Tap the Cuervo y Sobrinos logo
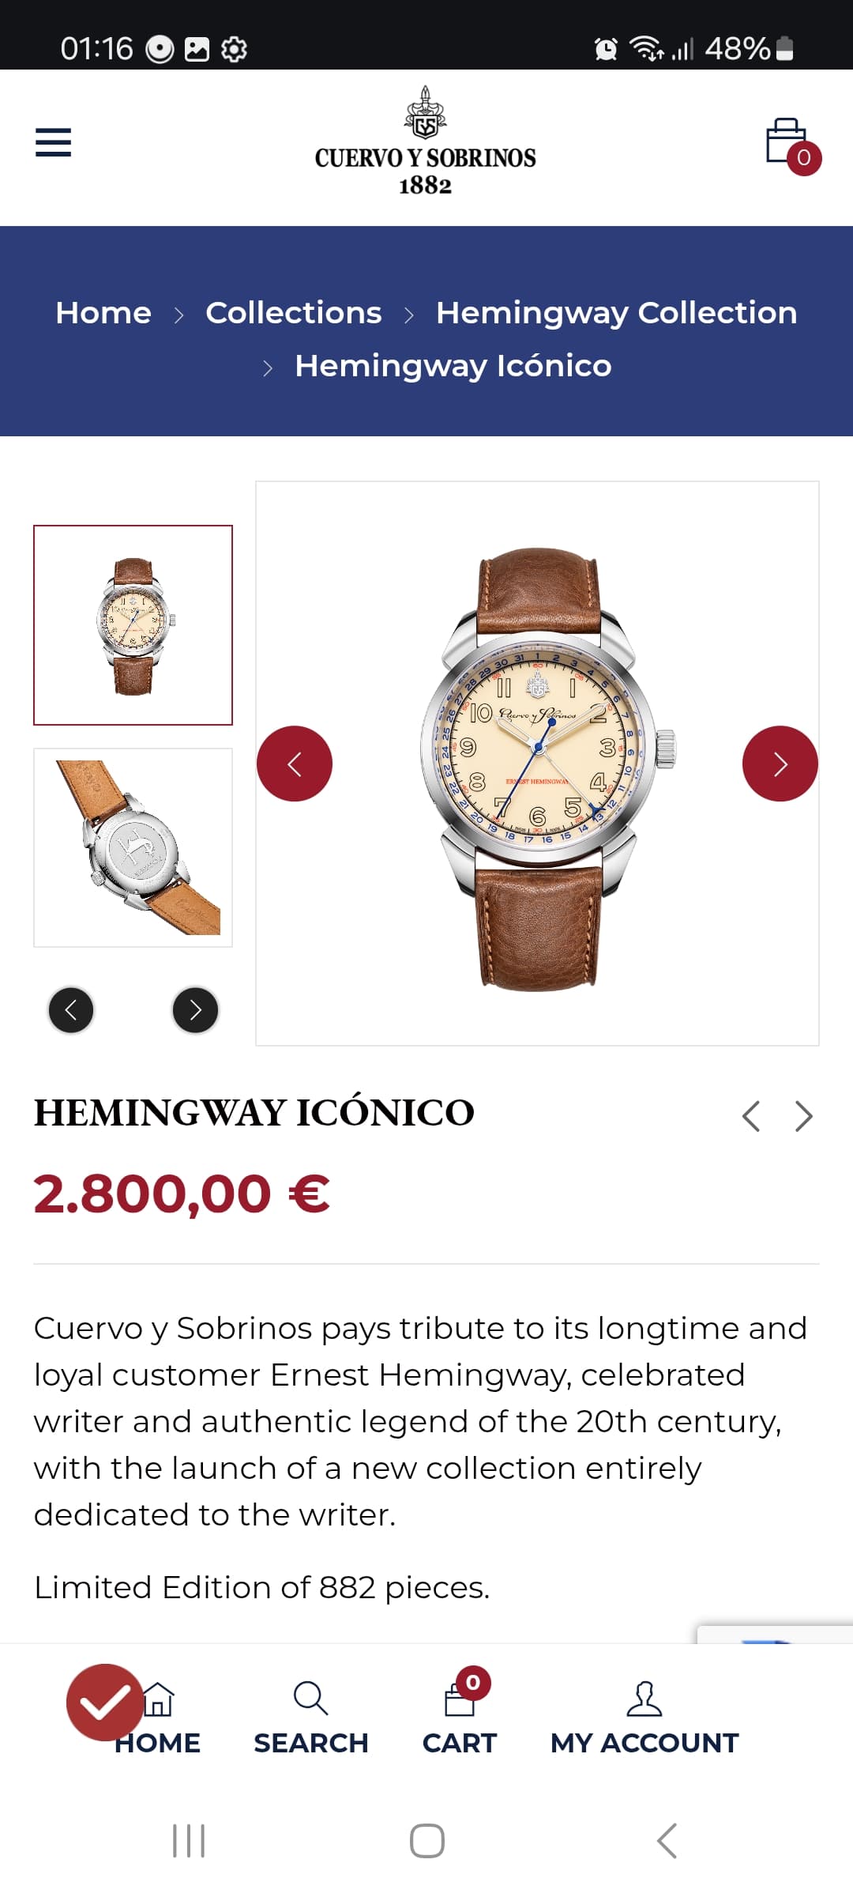Image resolution: width=853 pixels, height=1897 pixels. (x=425, y=141)
